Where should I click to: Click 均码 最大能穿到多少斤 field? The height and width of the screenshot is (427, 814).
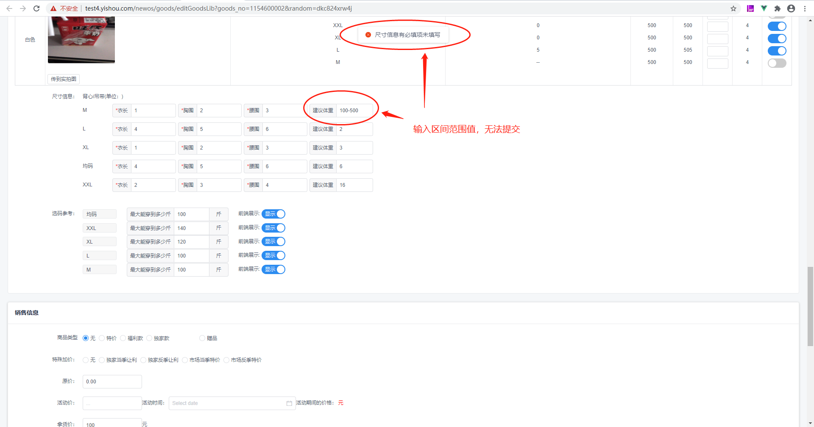click(192, 214)
